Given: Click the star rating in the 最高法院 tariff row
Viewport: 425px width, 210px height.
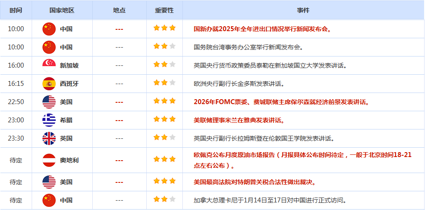Looking at the screenshot, I should pos(165,181).
